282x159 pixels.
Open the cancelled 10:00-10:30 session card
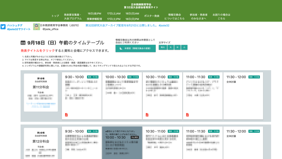122,143
